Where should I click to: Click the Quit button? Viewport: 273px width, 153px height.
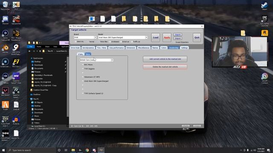tap(197, 37)
